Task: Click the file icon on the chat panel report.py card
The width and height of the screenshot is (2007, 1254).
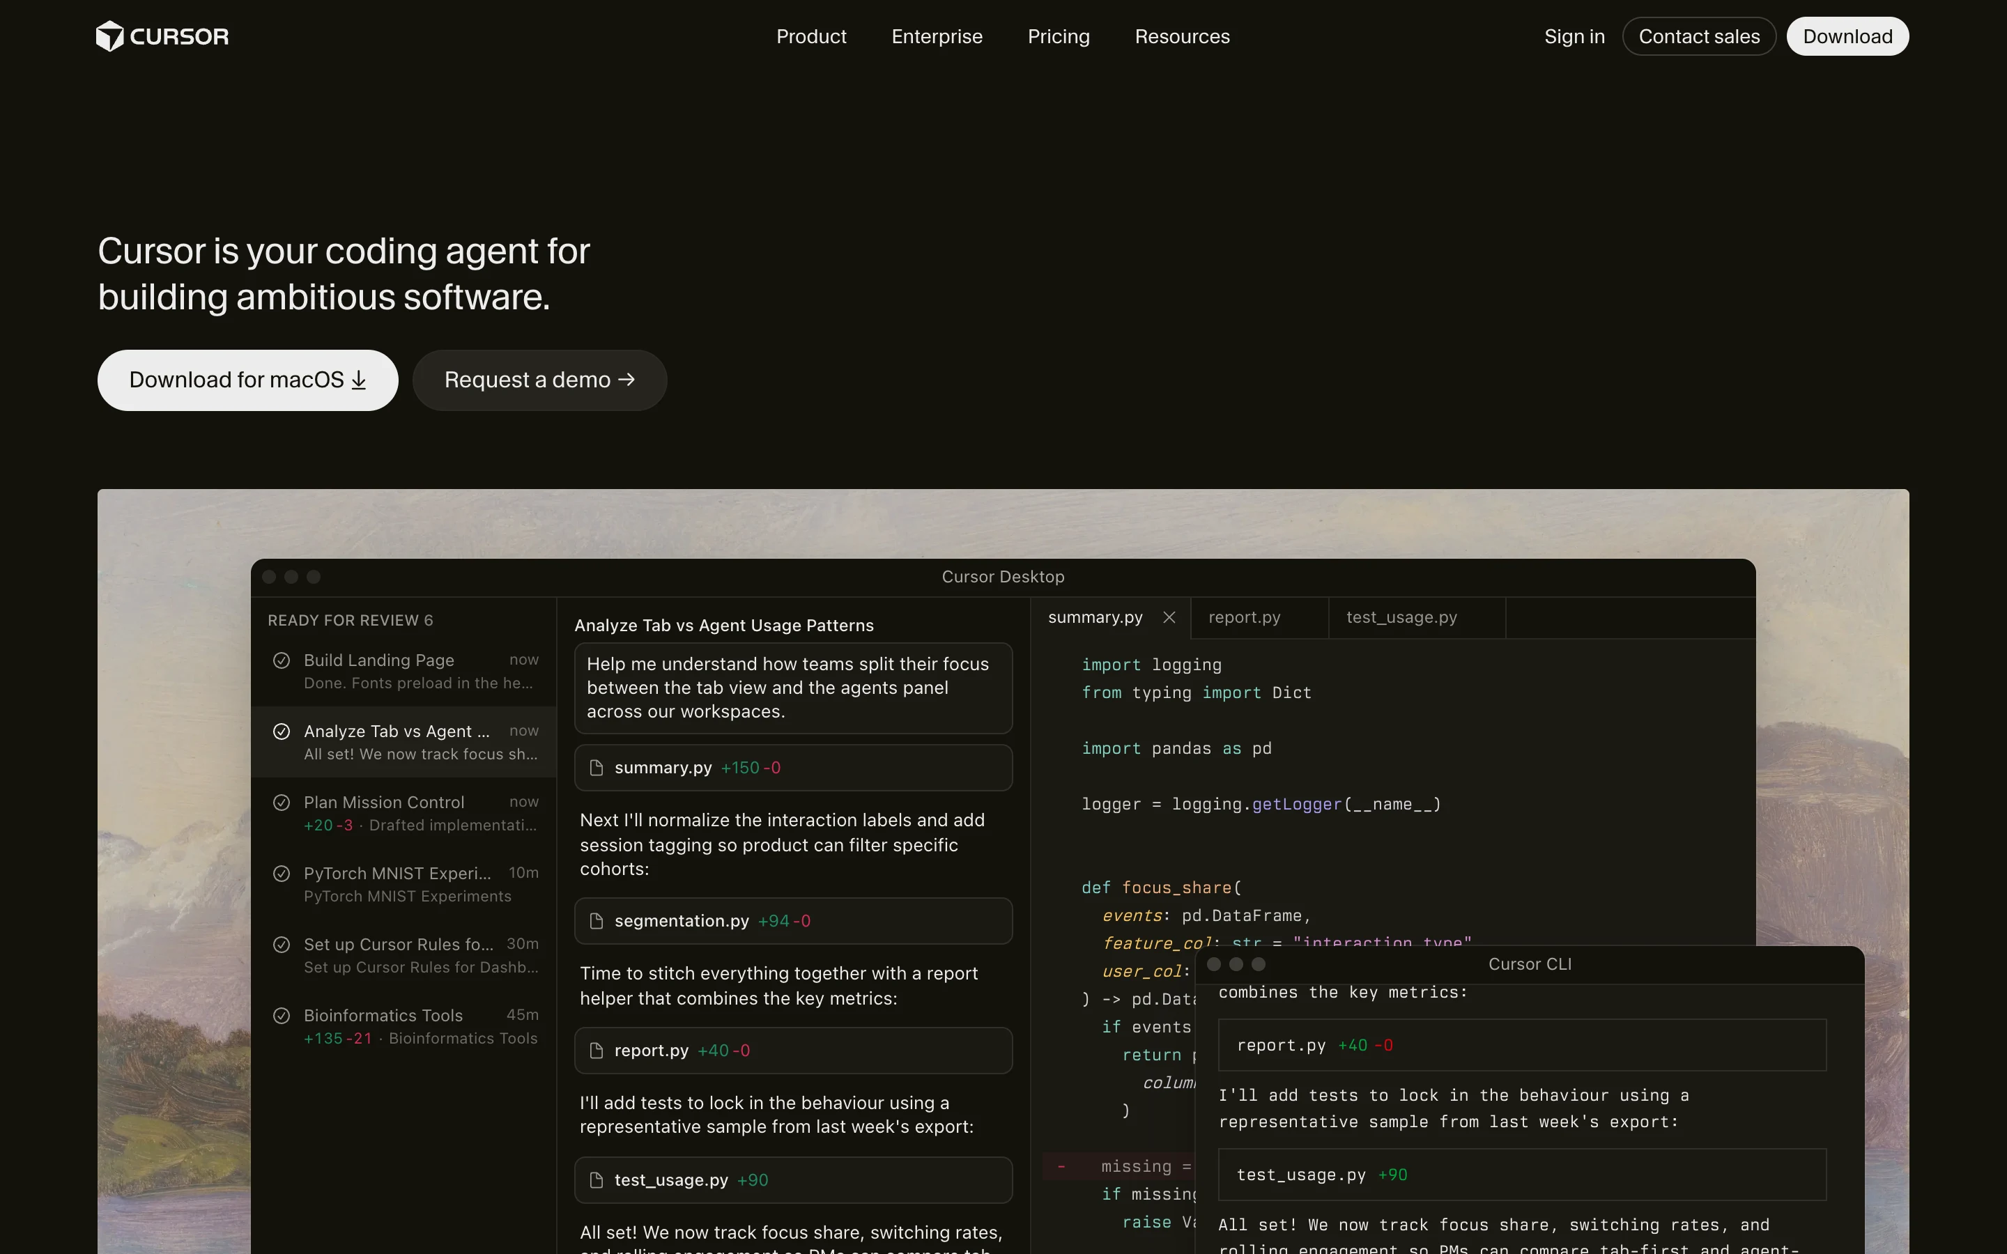Action: tap(597, 1051)
